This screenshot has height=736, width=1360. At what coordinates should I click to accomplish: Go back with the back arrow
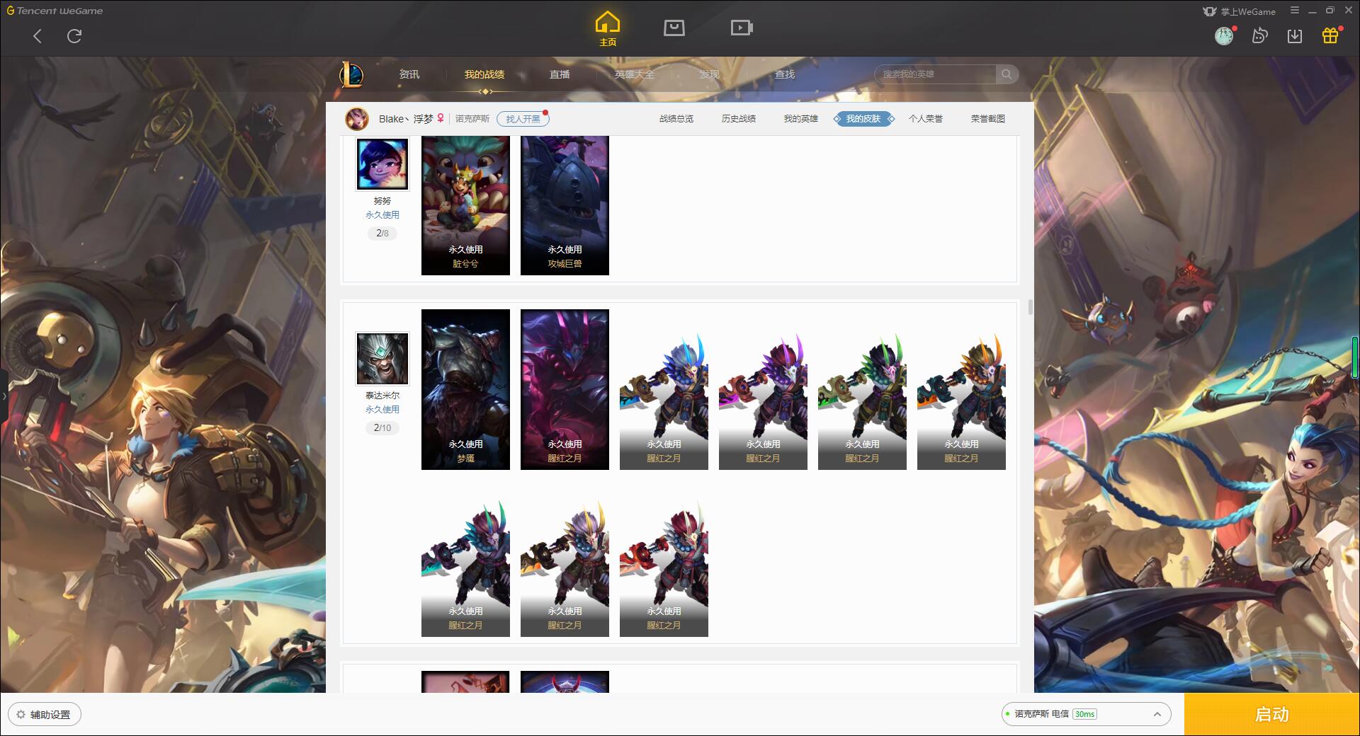point(38,36)
